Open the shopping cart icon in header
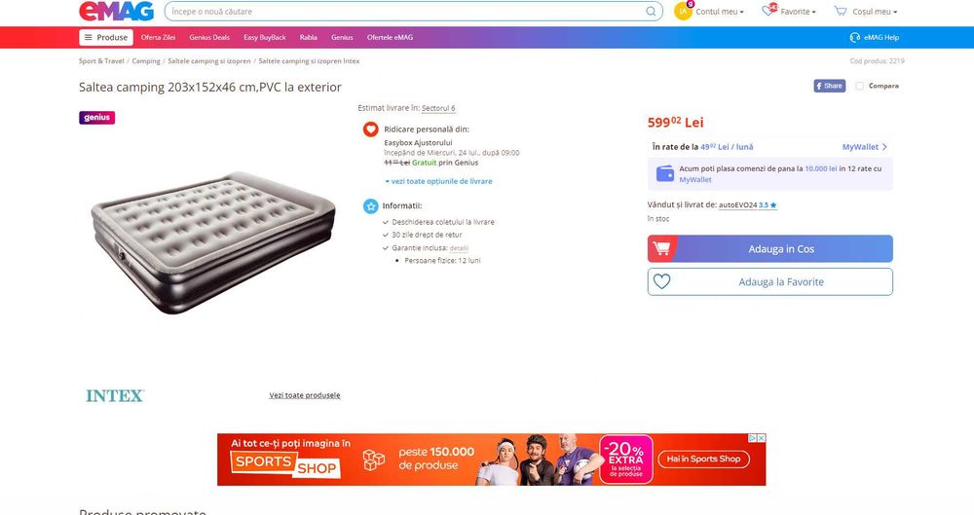The width and height of the screenshot is (974, 515). pos(841,11)
